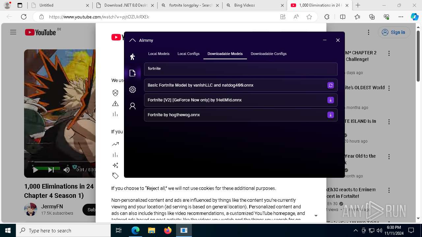Open options for CHAPTER 2 Challenge video
This screenshot has width=422, height=237.
[389, 53]
